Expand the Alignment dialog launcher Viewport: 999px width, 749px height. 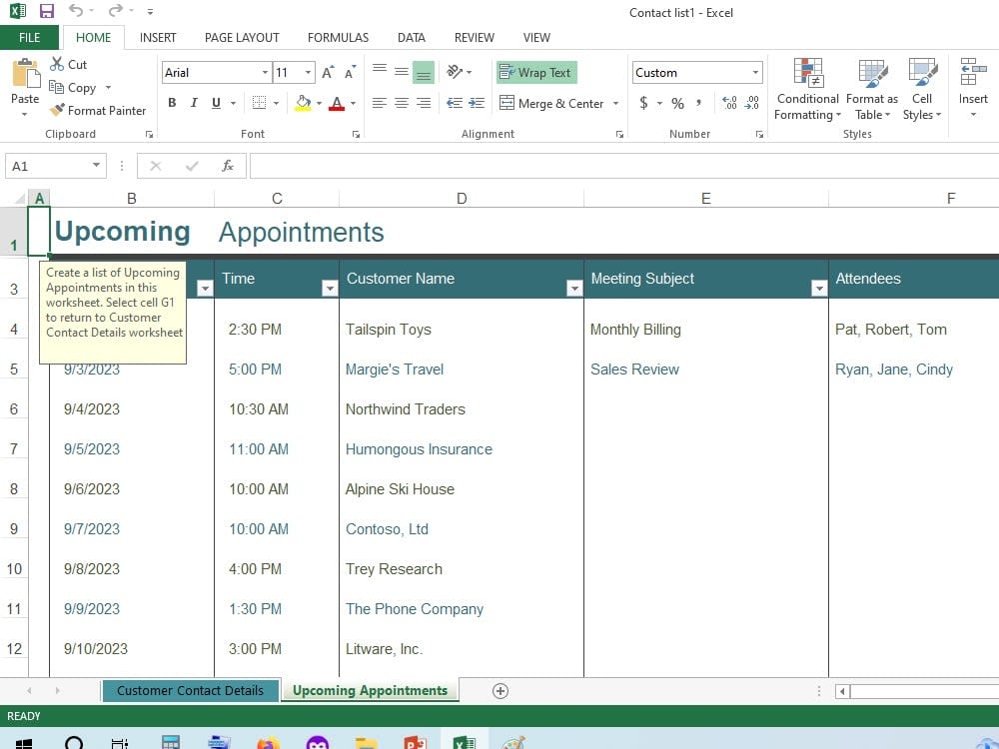pyautogui.click(x=619, y=135)
